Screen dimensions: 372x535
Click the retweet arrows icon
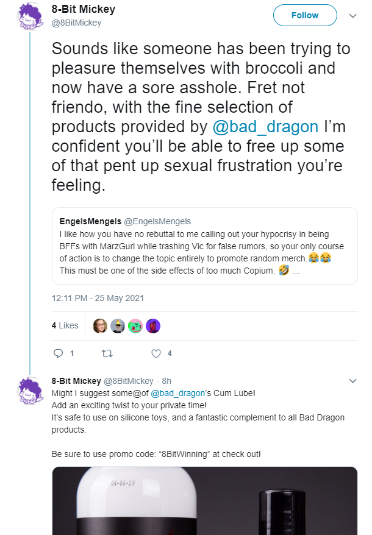click(x=107, y=353)
